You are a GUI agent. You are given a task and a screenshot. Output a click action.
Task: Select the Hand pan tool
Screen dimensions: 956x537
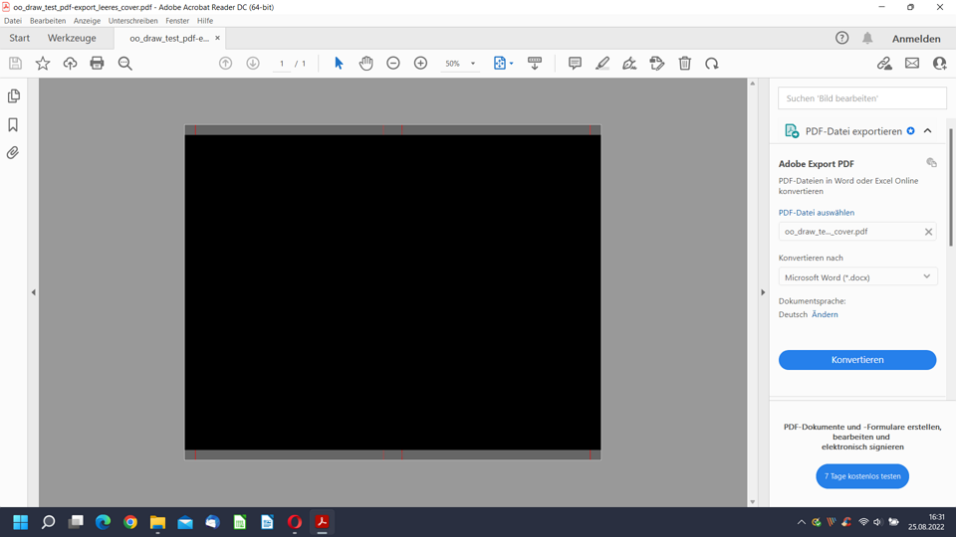365,64
